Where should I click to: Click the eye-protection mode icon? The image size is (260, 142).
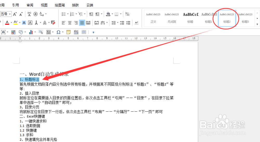click(x=84, y=32)
